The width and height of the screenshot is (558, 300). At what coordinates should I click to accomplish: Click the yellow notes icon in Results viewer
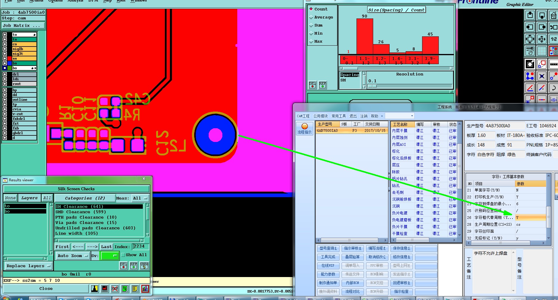coord(135,289)
